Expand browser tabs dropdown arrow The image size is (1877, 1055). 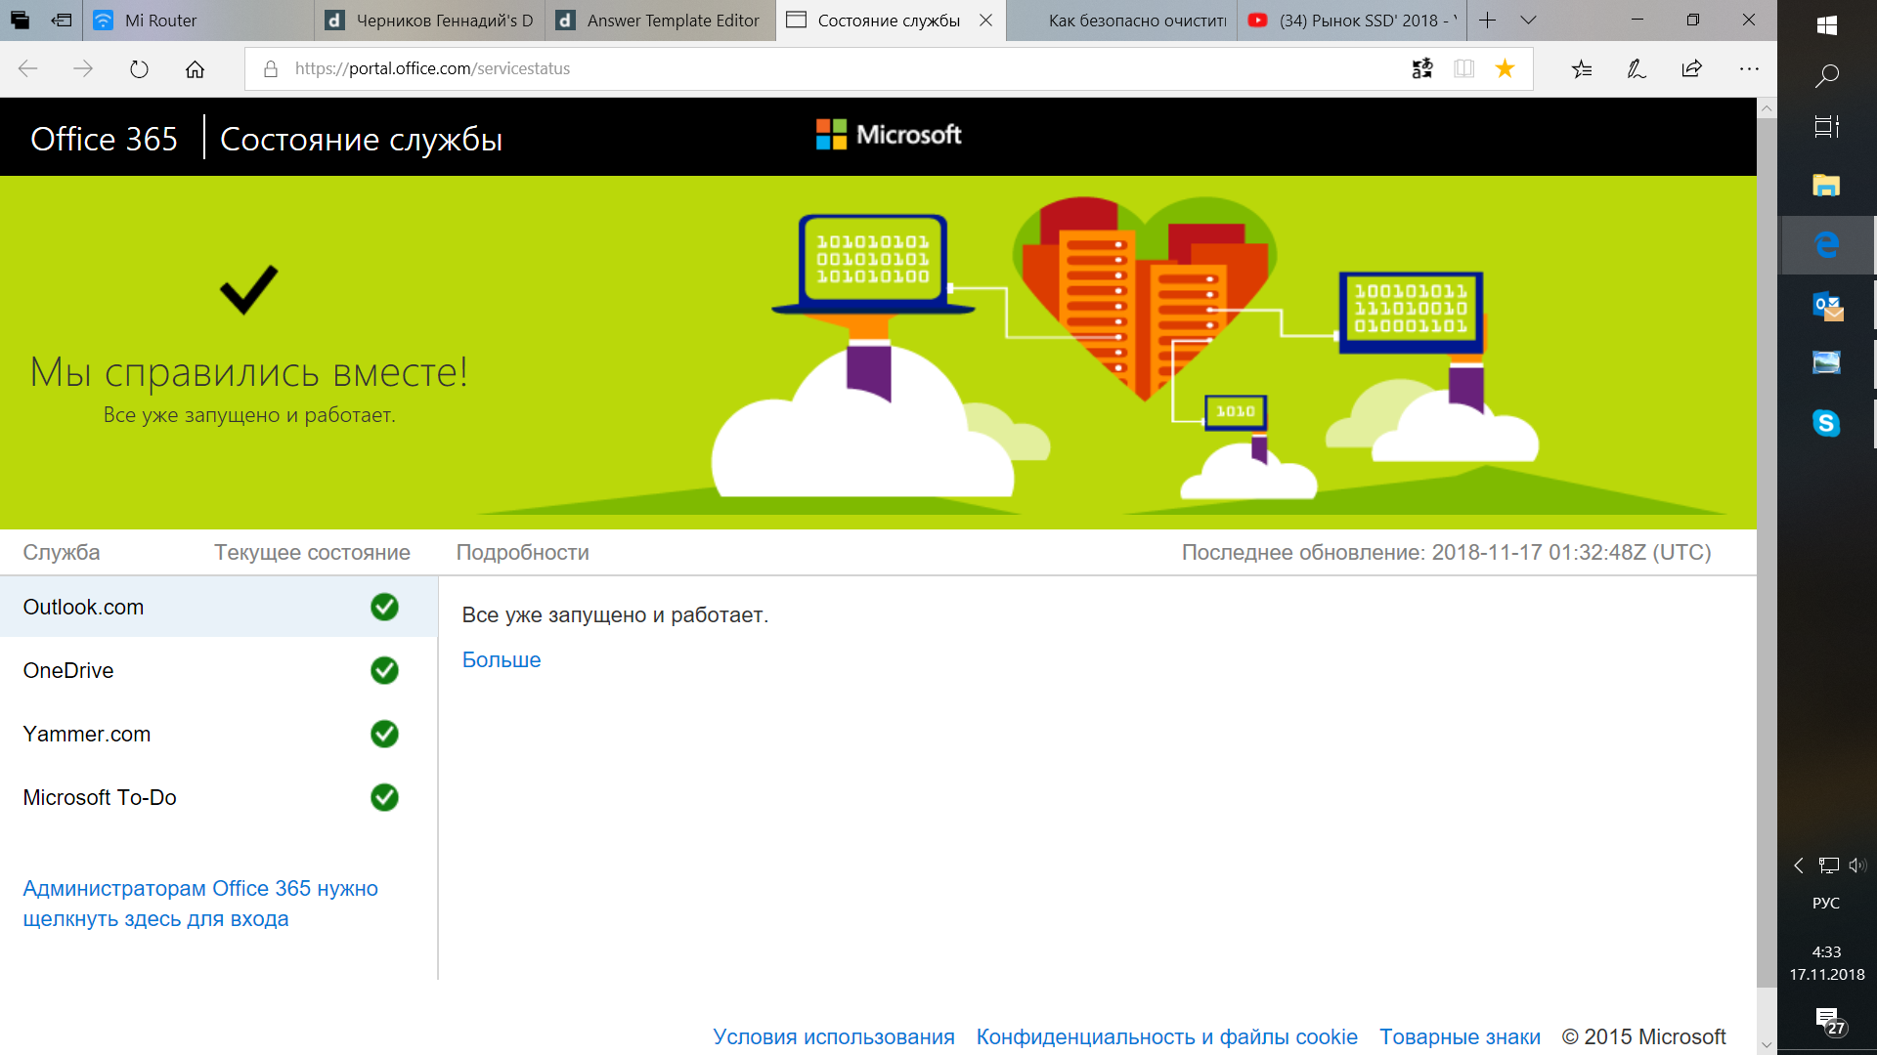click(x=1525, y=21)
